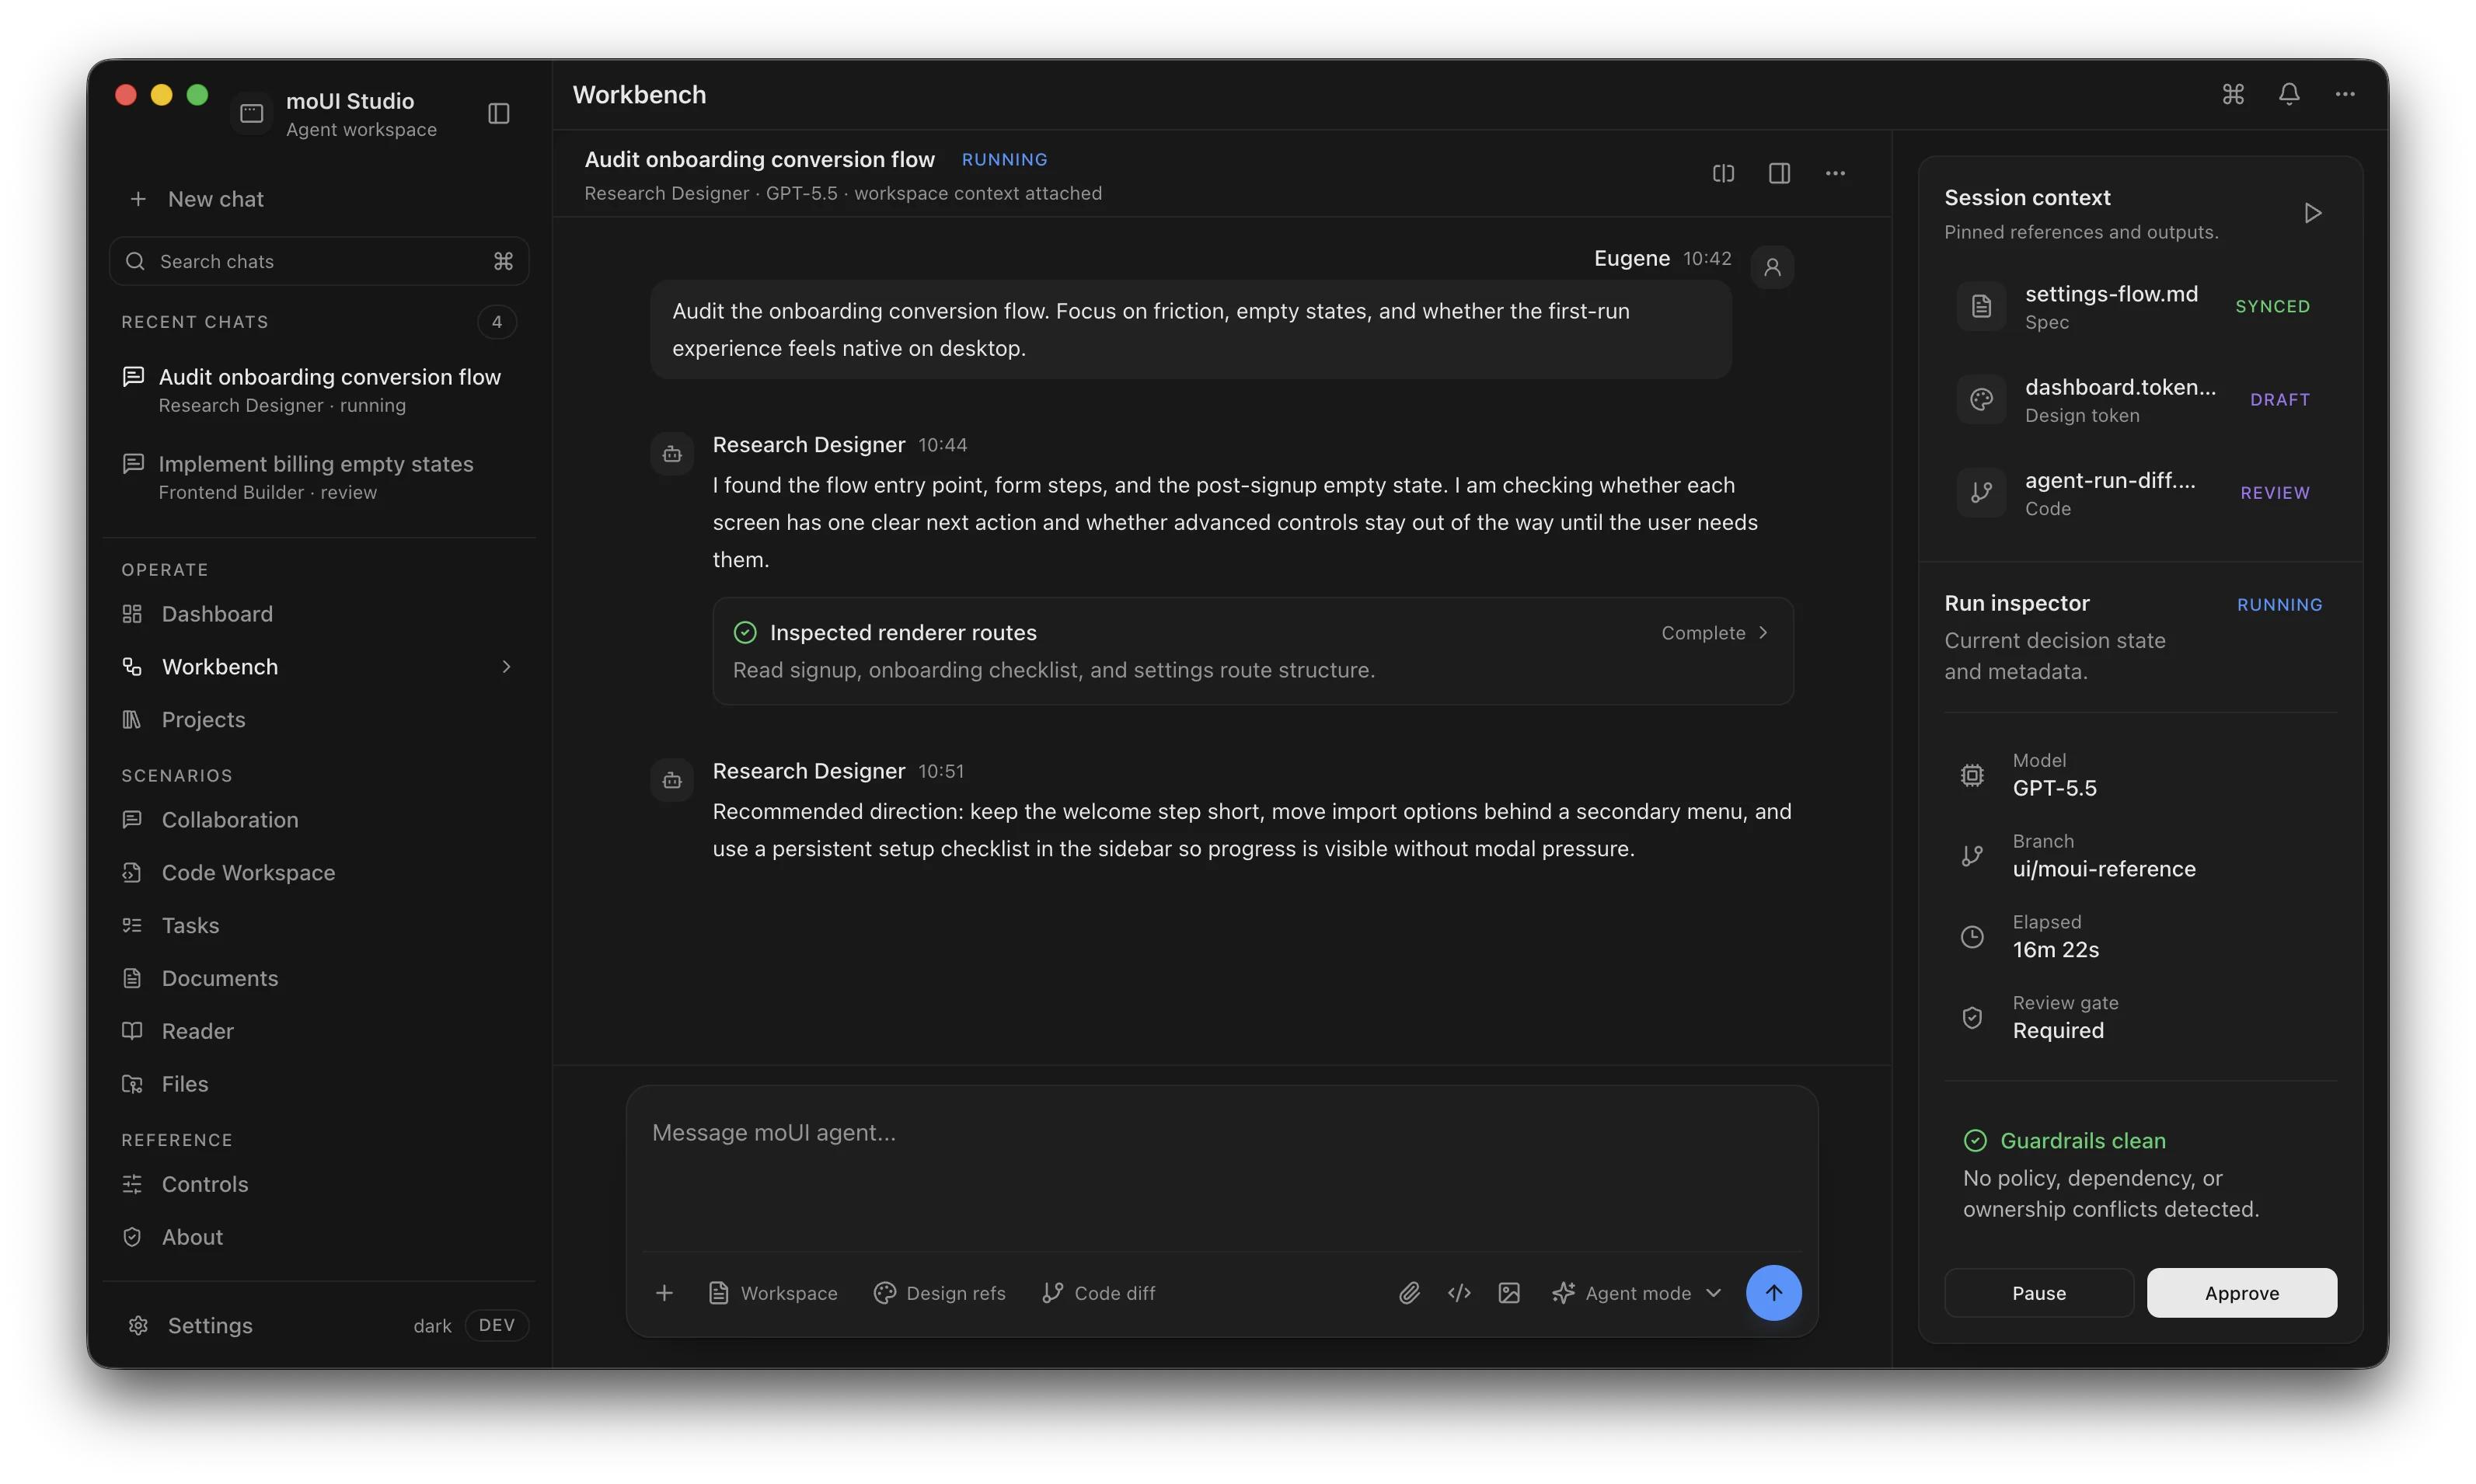The image size is (2476, 1484).
Task: Open notifications bell
Action: pyautogui.click(x=2289, y=94)
